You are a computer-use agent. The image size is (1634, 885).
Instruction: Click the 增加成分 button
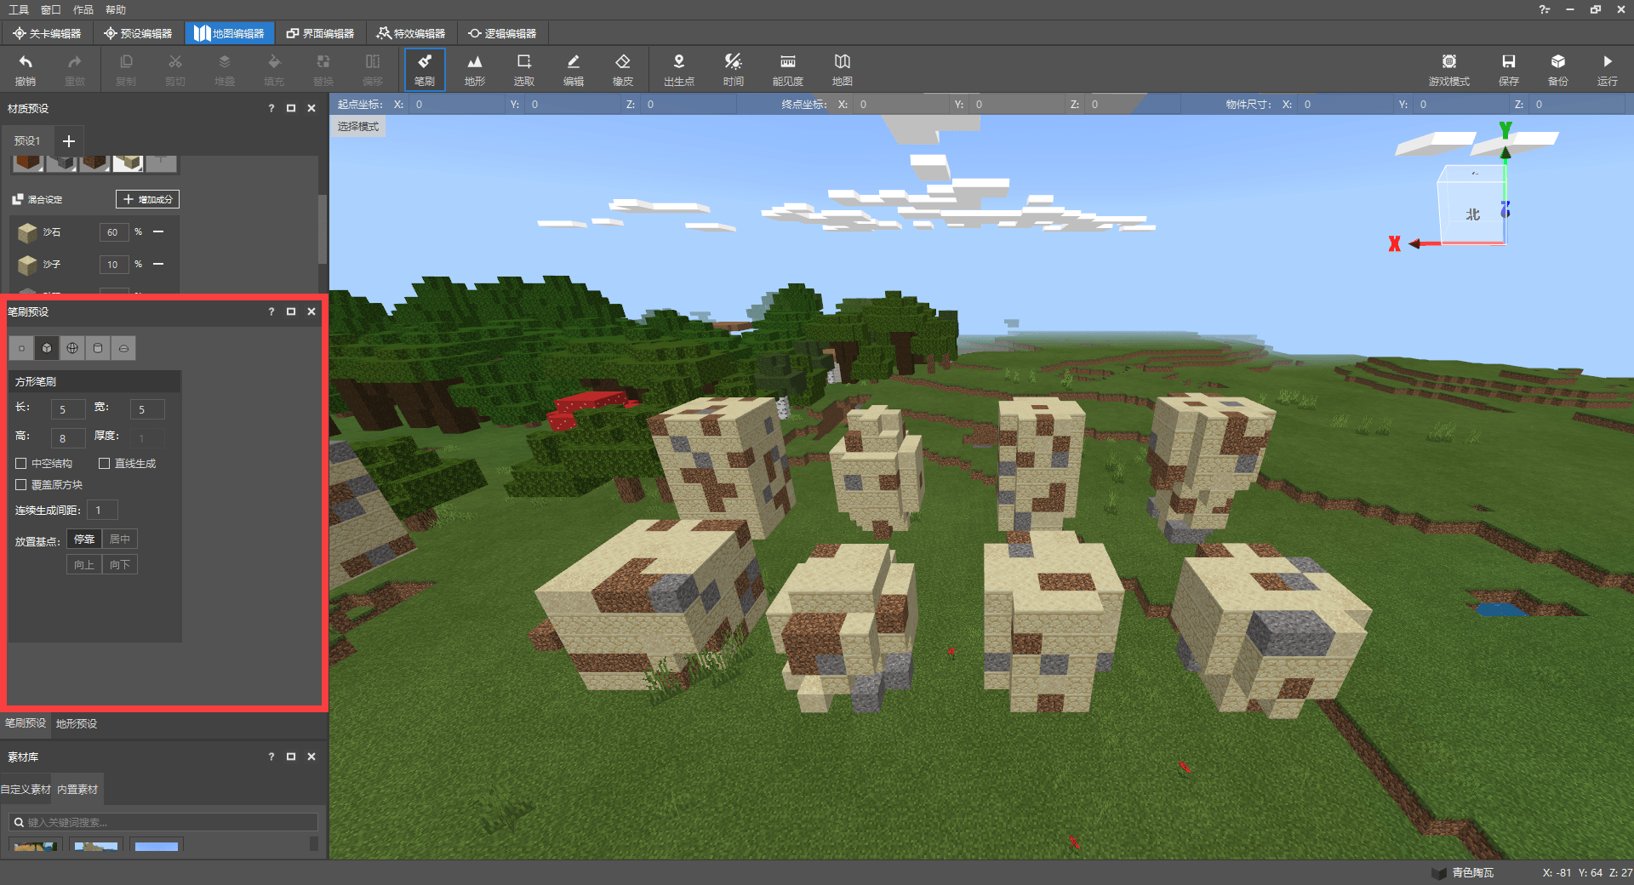click(147, 199)
